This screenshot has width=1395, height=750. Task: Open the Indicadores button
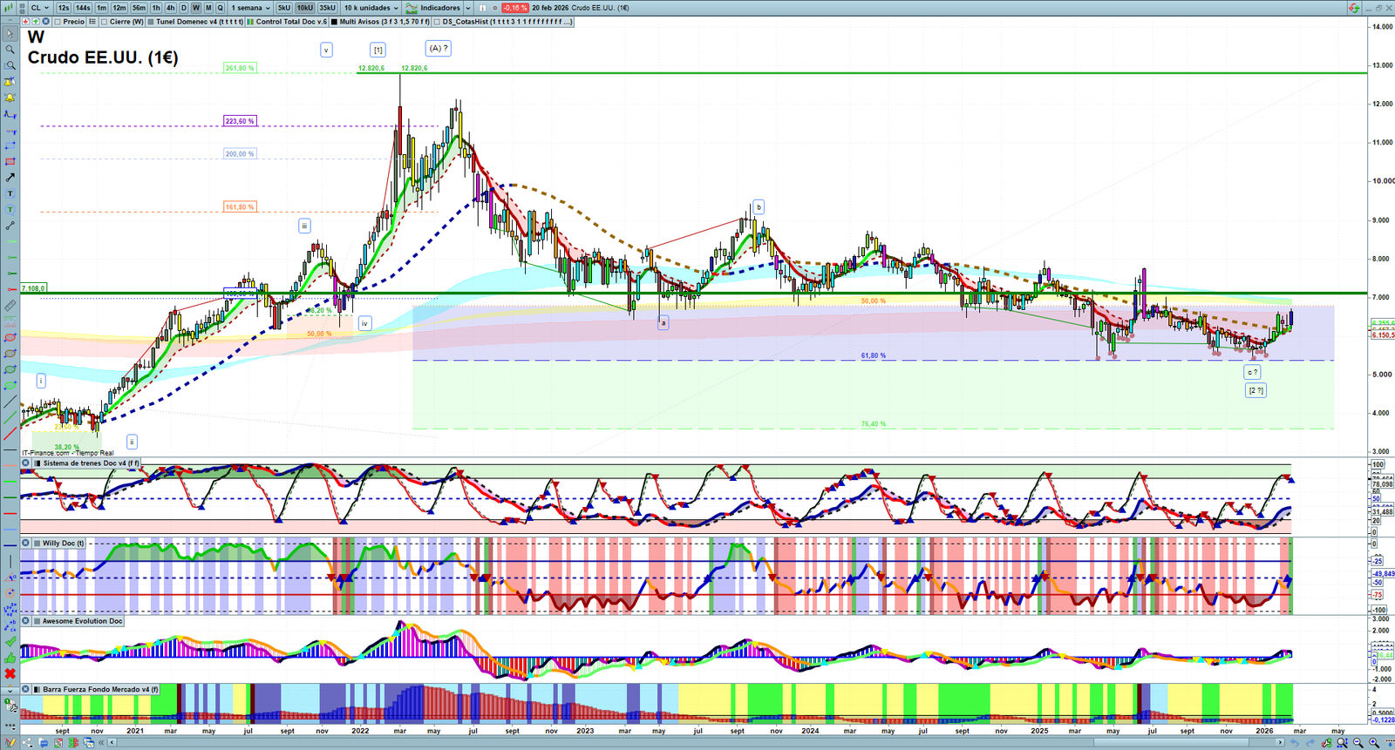434,8
